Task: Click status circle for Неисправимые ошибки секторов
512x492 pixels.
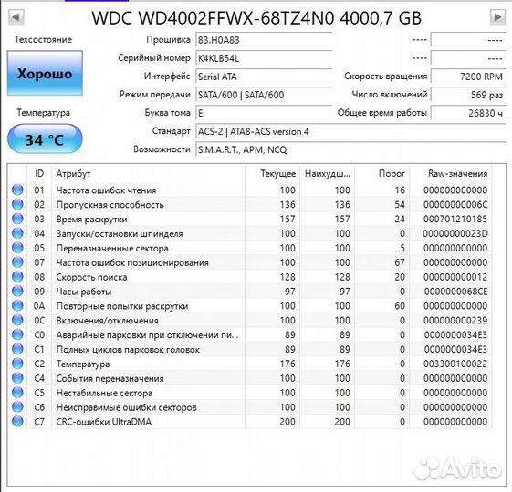Action: [x=17, y=407]
